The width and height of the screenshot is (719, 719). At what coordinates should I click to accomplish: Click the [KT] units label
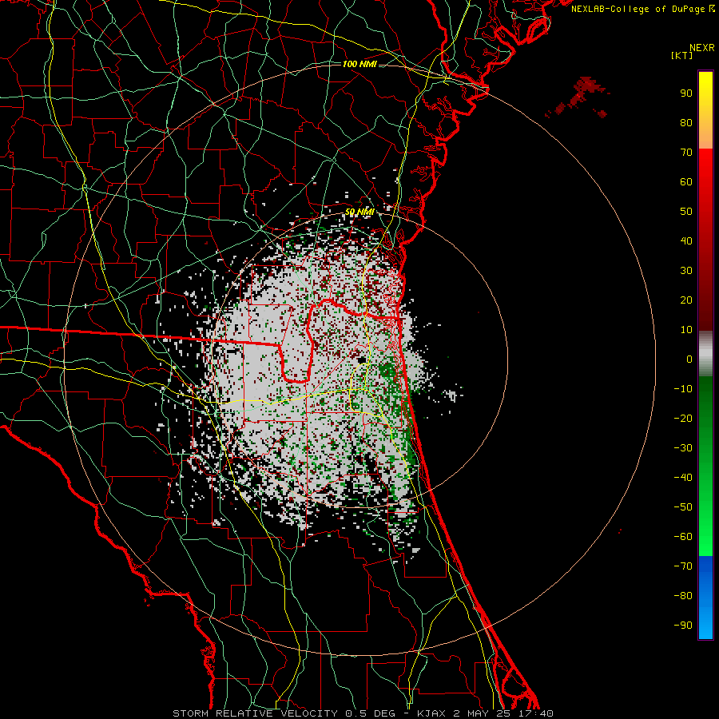[681, 55]
